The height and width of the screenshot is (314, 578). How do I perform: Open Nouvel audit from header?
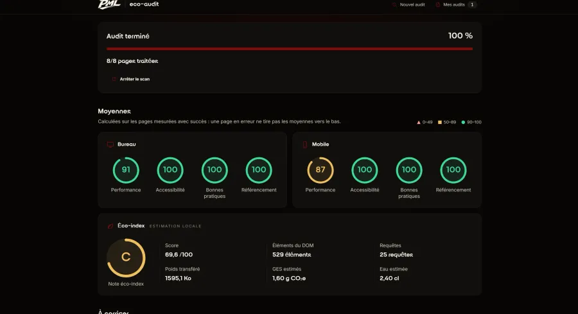[408, 4]
